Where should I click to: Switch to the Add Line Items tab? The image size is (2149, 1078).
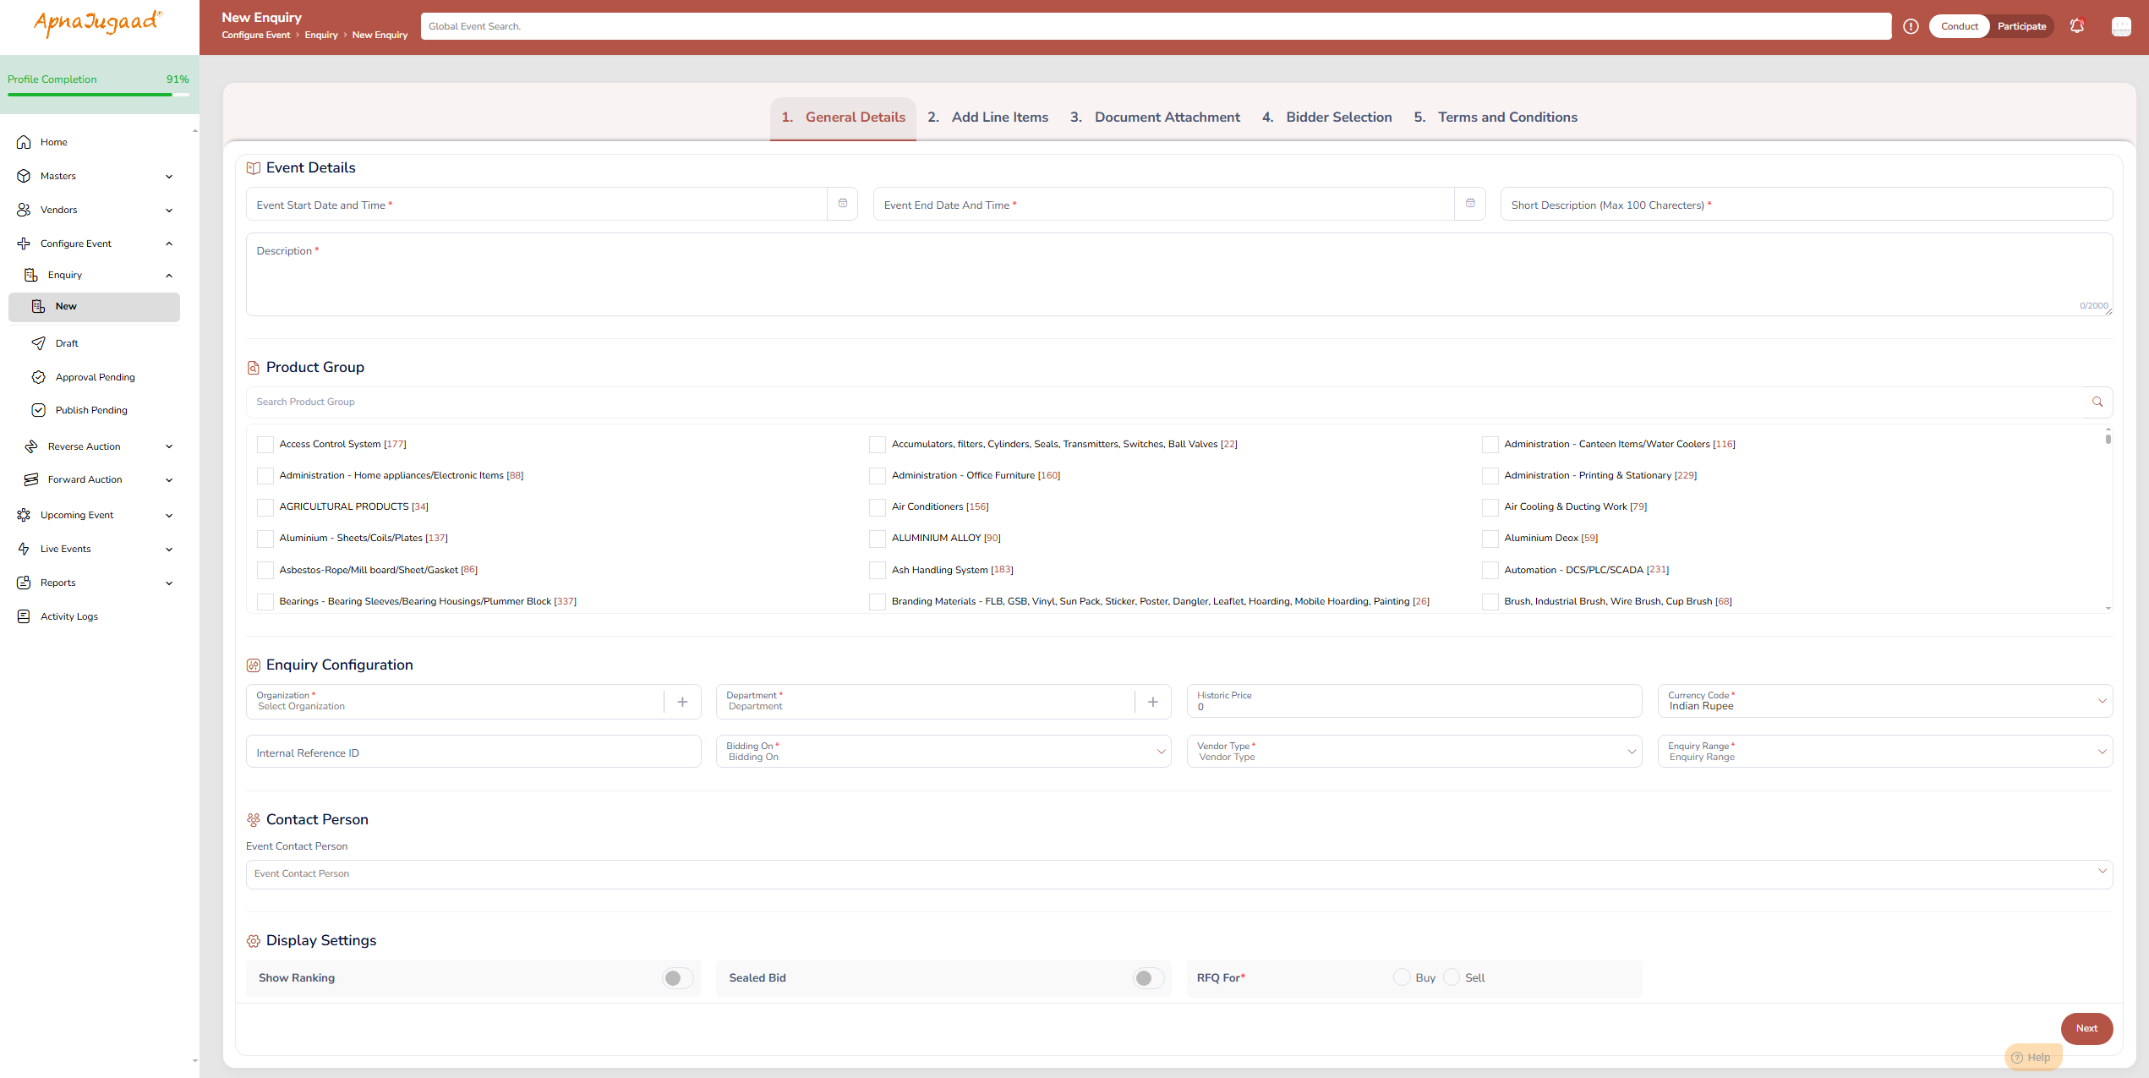(987, 118)
